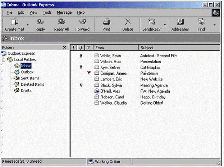Open the dropdown arrow beside Find
The image size is (224, 167).
[x=215, y=25]
